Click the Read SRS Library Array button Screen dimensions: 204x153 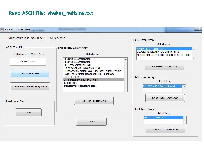[x=165, y=98]
